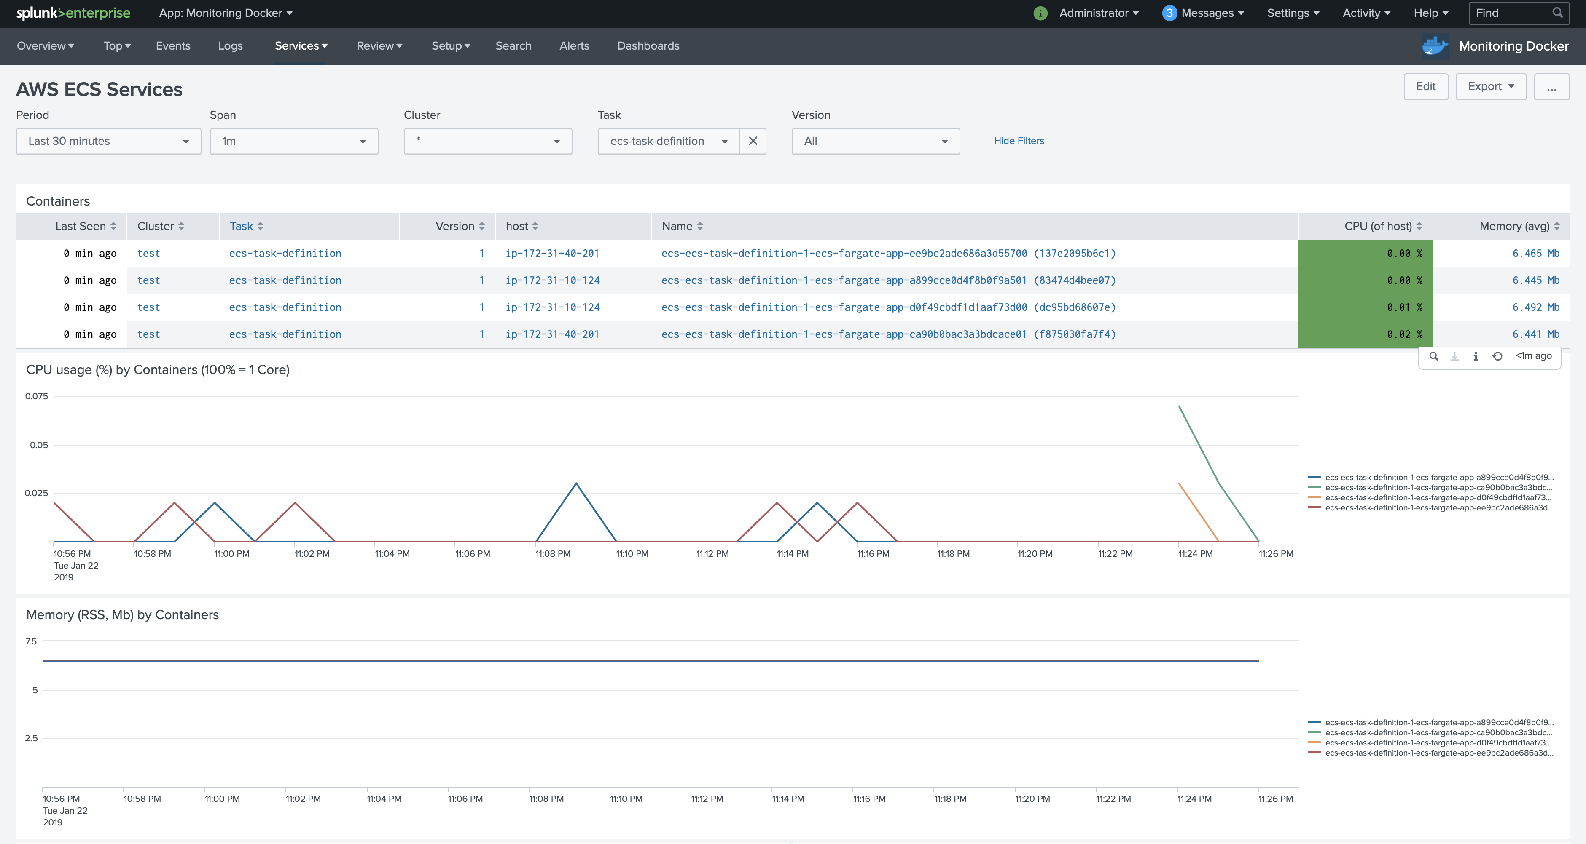
Task: Open the Top navigation menu
Action: point(117,46)
